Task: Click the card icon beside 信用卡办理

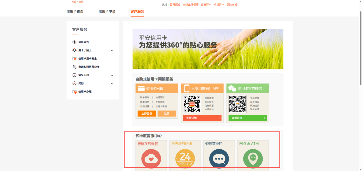Action: pos(75,92)
